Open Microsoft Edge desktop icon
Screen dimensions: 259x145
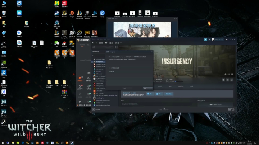[4, 74]
